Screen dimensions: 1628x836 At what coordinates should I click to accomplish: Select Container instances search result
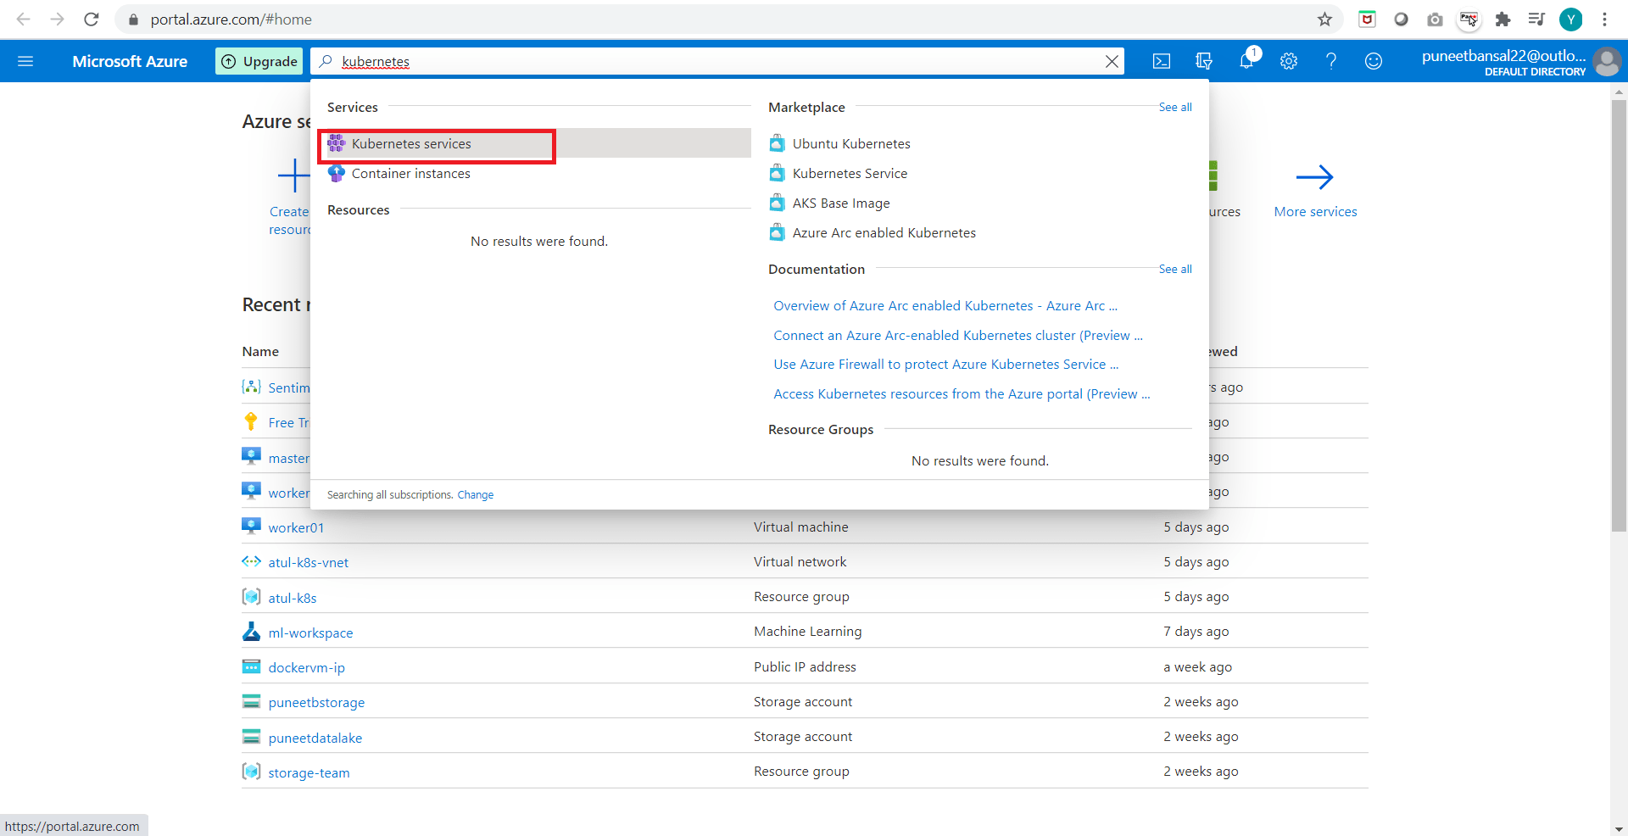click(411, 174)
